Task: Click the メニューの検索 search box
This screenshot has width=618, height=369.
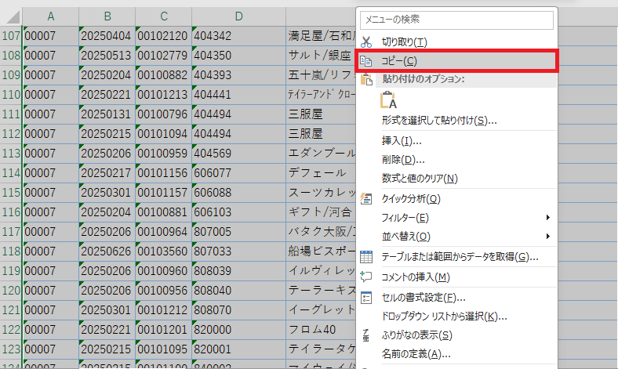Action: pyautogui.click(x=456, y=20)
